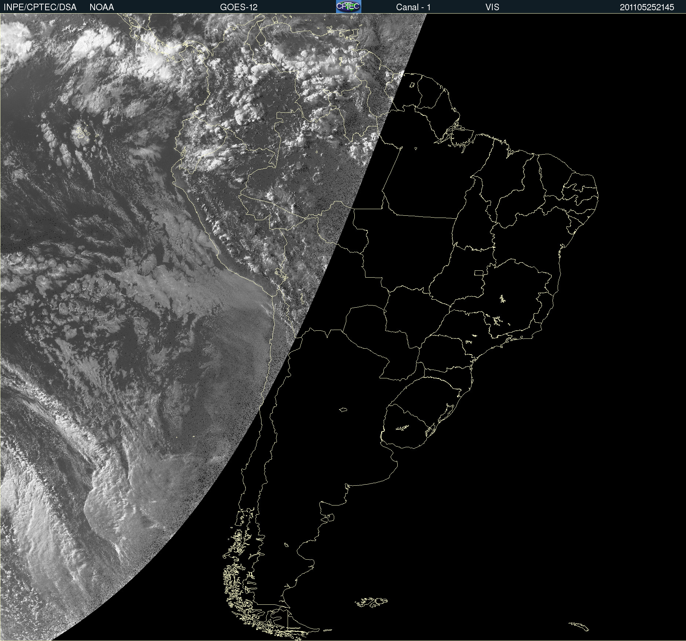Viewport: 686px width, 641px height.
Task: Click the 'GOES-12' satellite label
Action: (239, 7)
